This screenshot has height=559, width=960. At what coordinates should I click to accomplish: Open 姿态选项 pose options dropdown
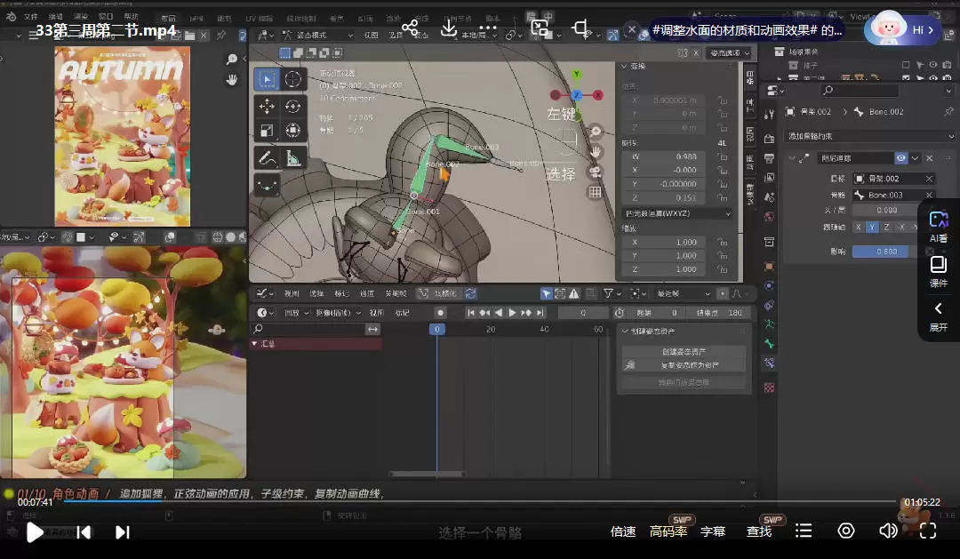coord(729,53)
